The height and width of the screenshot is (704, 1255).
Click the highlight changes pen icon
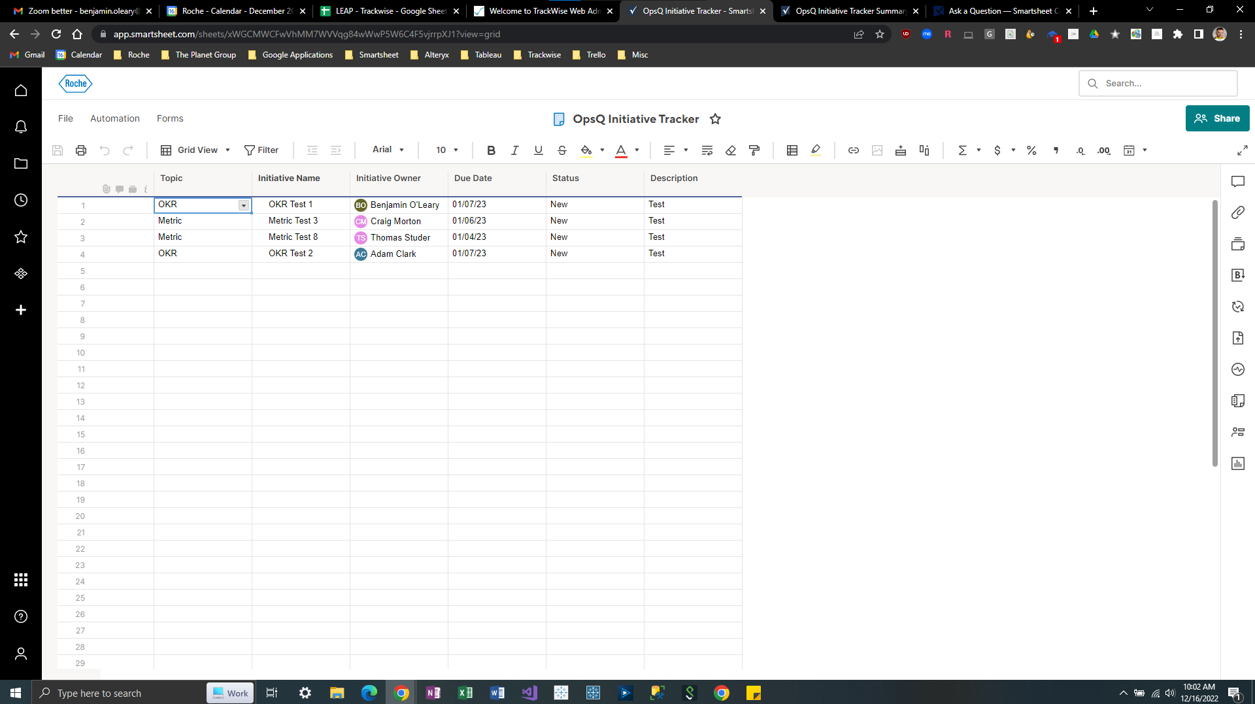816,150
